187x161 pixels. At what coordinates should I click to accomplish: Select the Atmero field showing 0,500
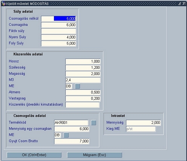[83, 92]
